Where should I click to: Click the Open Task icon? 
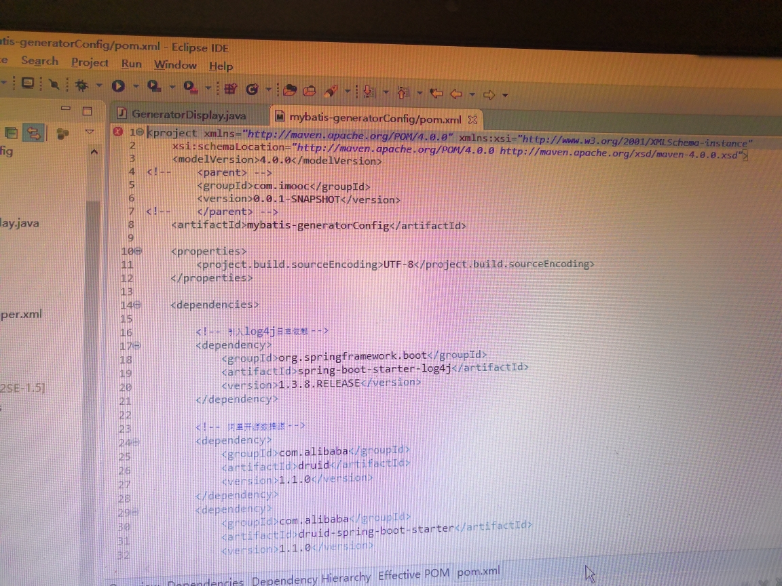point(310,91)
